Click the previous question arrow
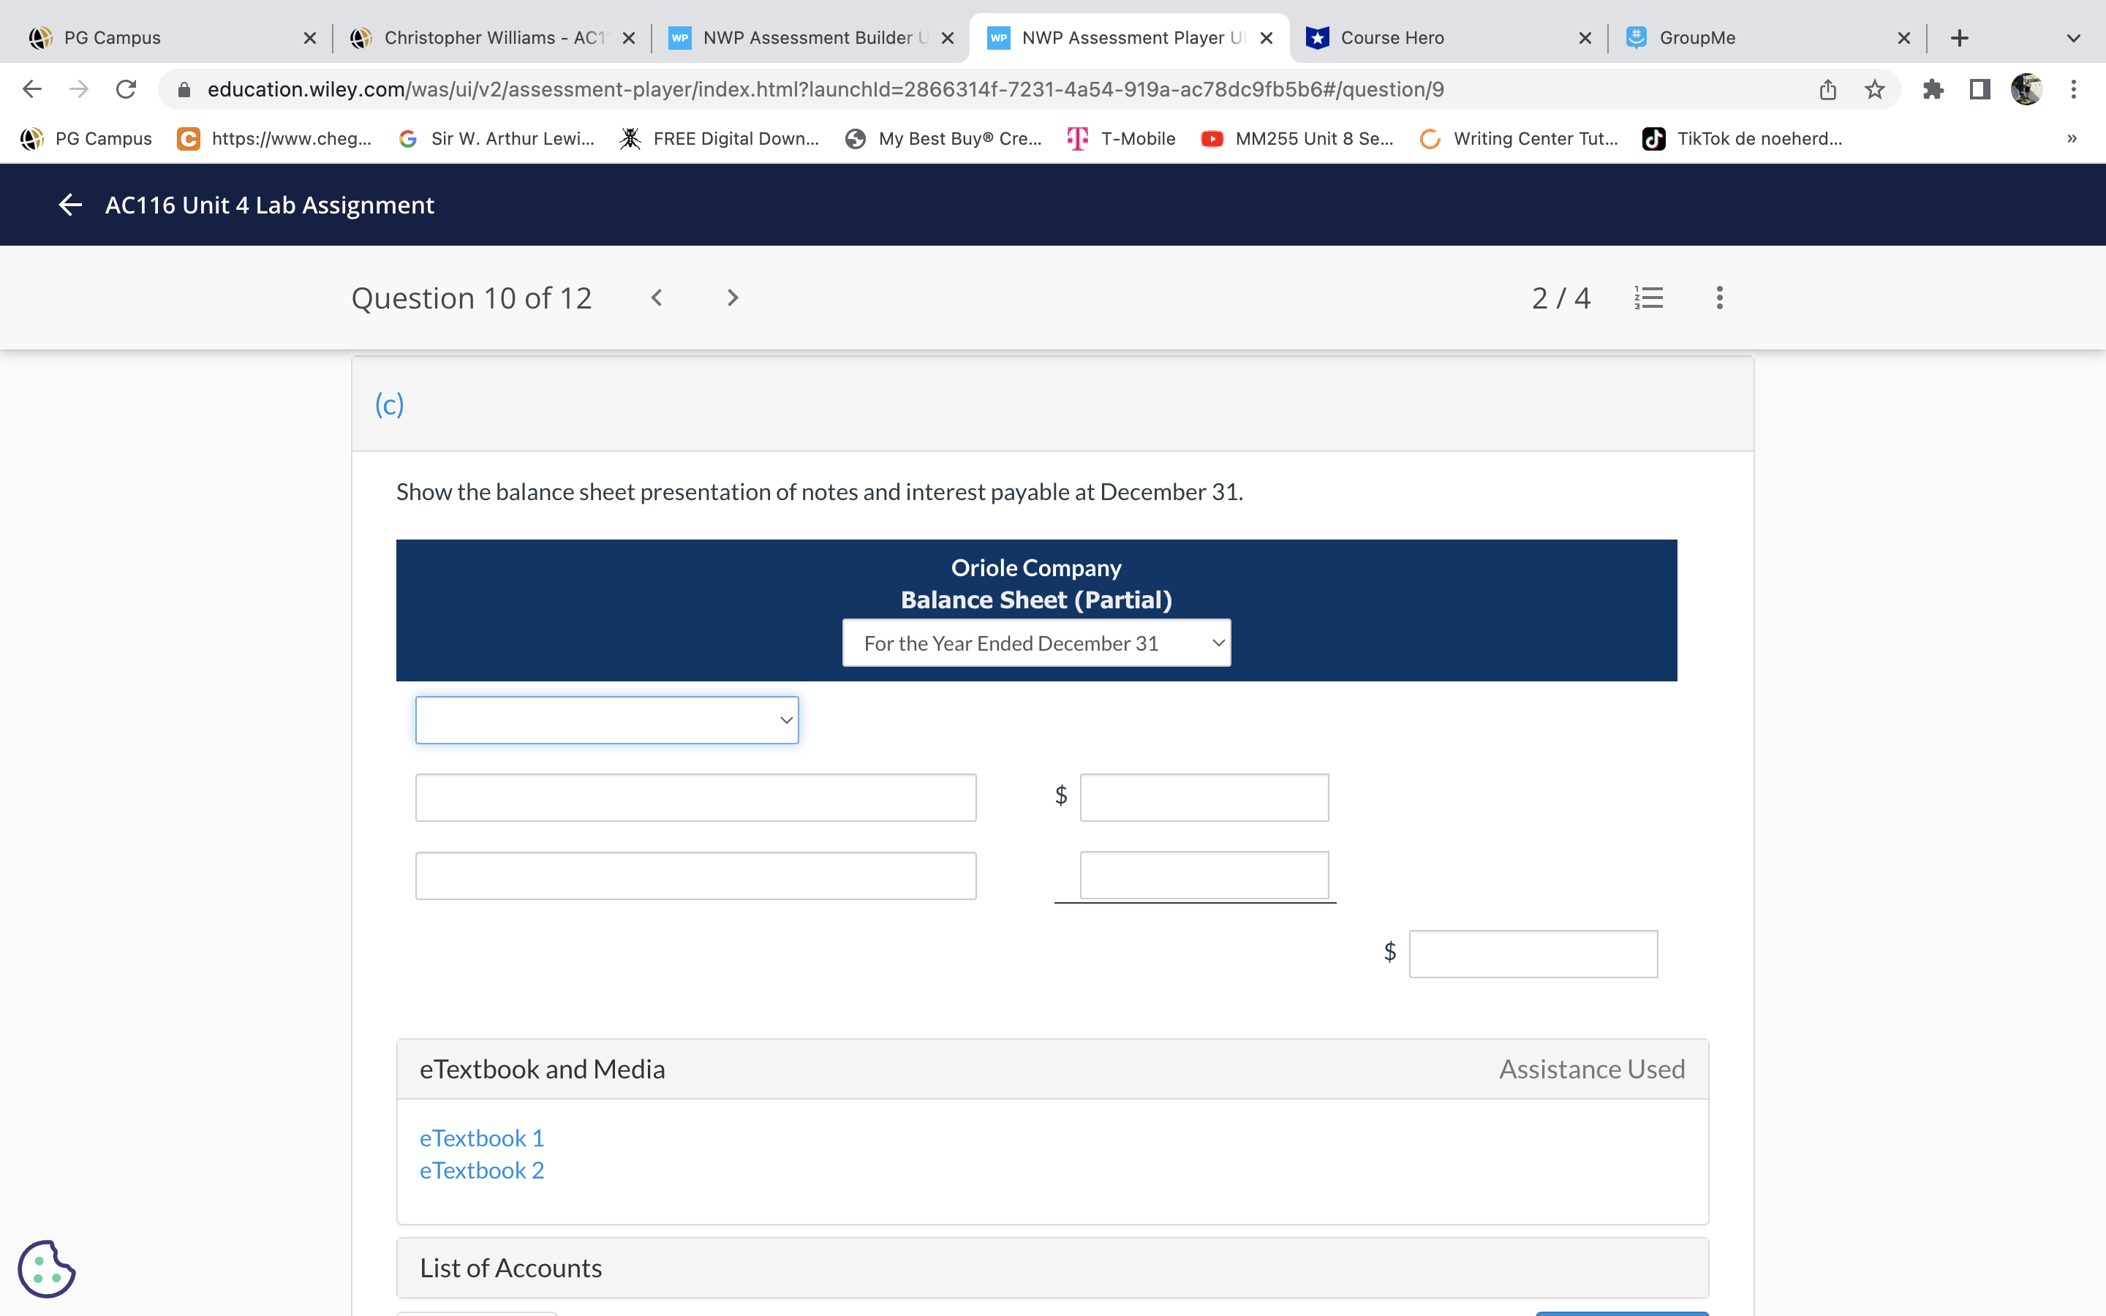 [657, 297]
